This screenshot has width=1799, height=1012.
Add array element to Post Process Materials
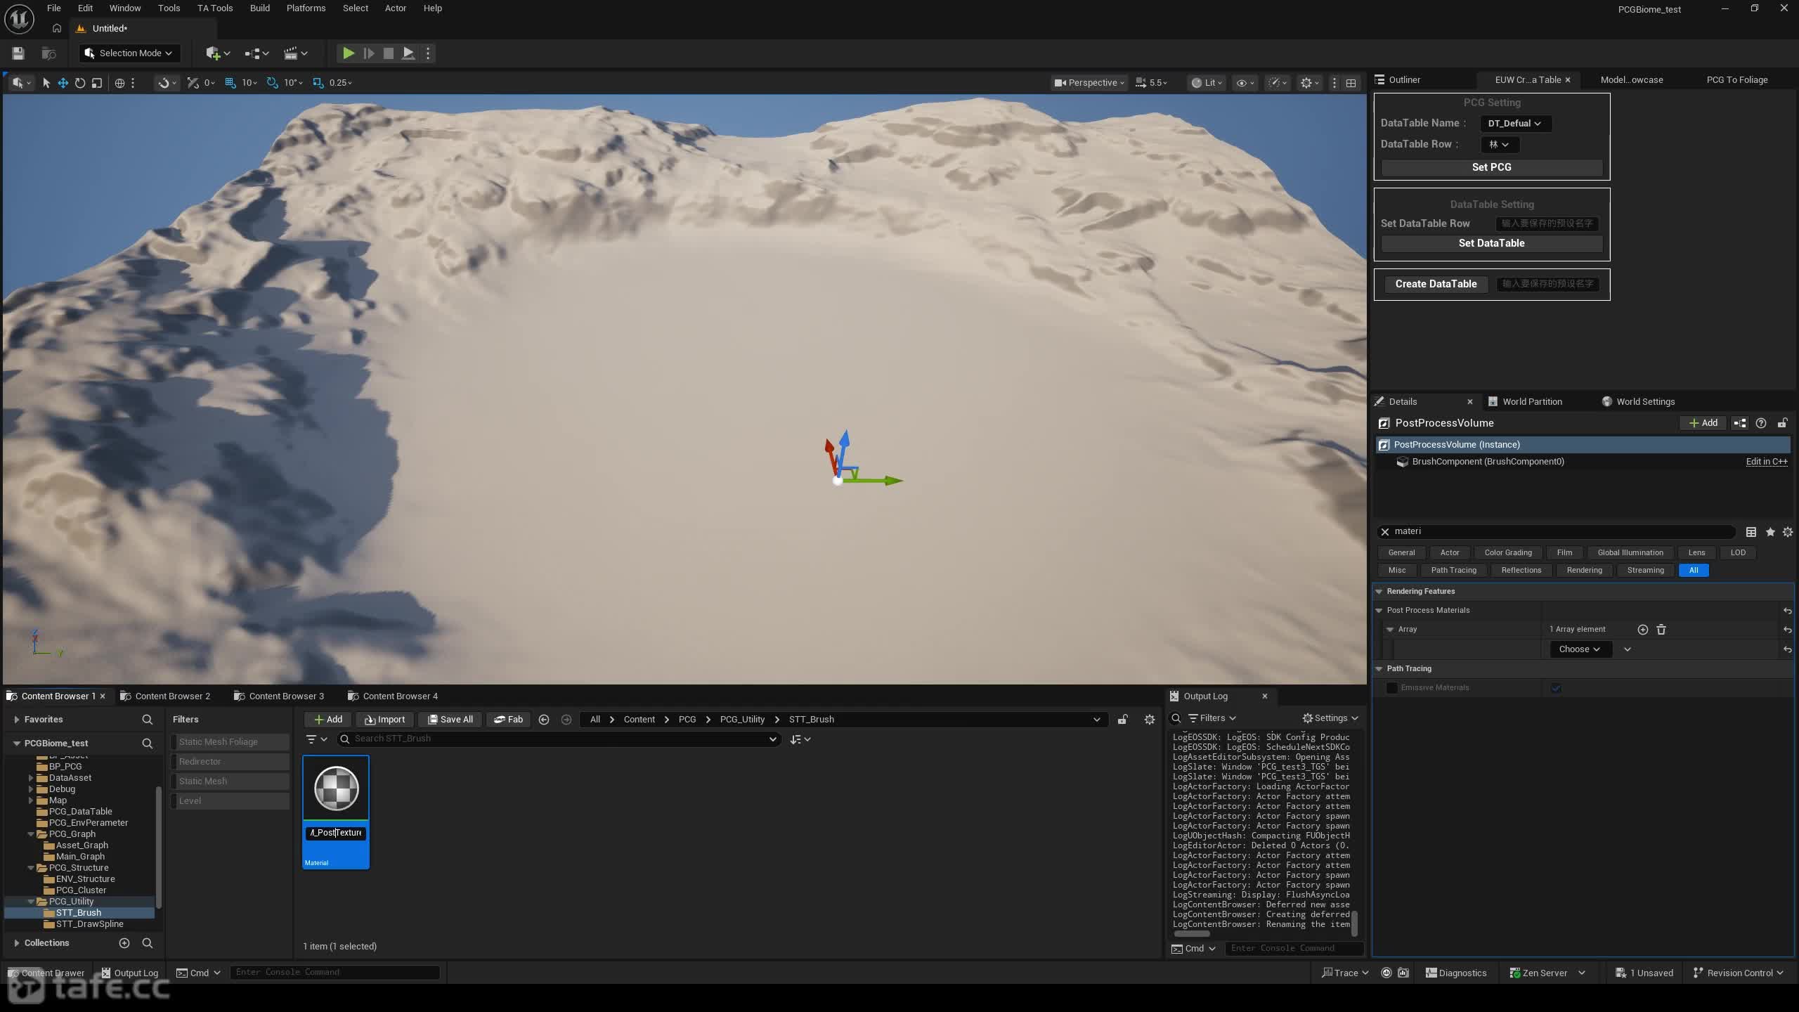1642,630
